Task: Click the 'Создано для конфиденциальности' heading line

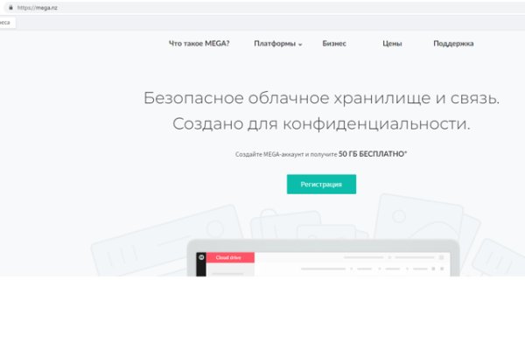Action: [321, 124]
